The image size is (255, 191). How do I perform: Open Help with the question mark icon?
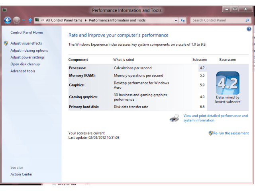[249, 29]
